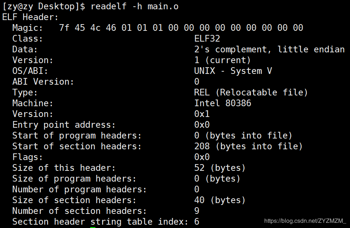Screen dimensions: 350x228
Task: Click the Data value "2's complement, little endian"
Action: [x=269, y=49]
